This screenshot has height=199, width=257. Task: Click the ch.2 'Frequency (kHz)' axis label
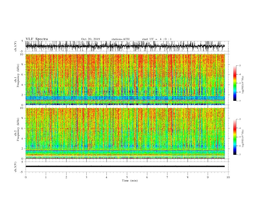18,129
